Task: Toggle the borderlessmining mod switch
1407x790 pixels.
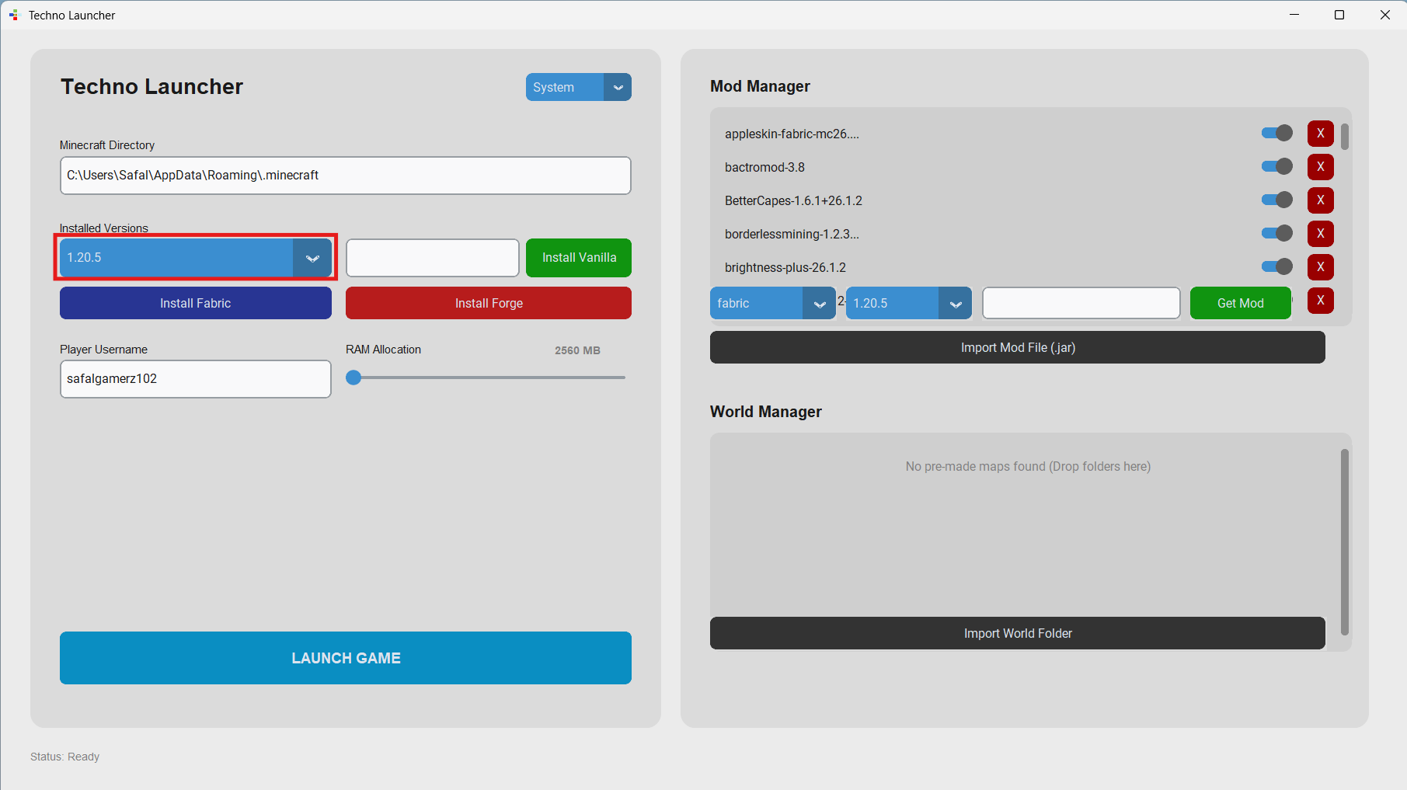Action: pos(1276,233)
